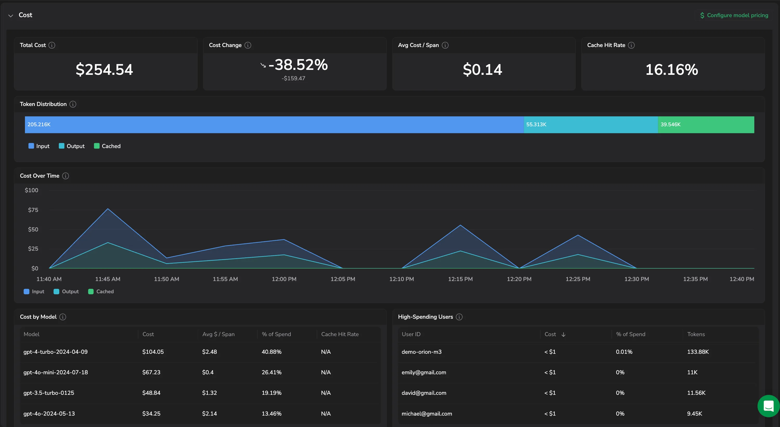Select the gpt-3.5-turbo-0125 model row
The height and width of the screenshot is (427, 780).
tap(200, 393)
